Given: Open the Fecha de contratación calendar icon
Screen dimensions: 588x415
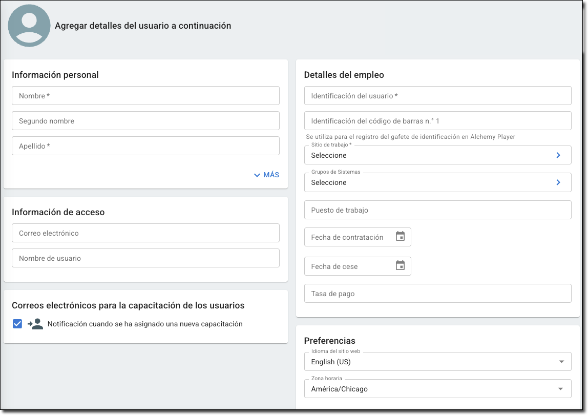Looking at the screenshot, I should 400,237.
